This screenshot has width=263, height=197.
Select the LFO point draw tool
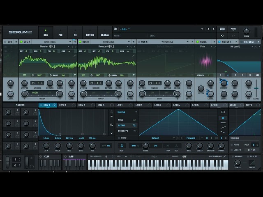(223, 118)
